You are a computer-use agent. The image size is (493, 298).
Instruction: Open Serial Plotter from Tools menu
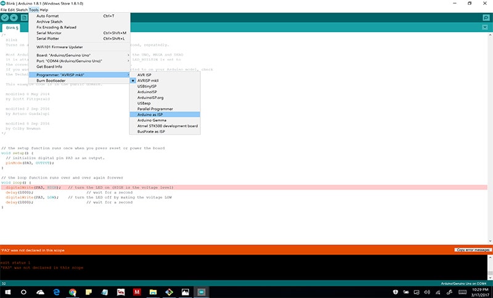pos(79,38)
